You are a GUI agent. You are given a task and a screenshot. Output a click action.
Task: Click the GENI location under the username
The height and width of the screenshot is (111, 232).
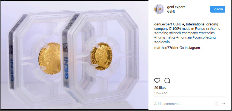coord(171,11)
